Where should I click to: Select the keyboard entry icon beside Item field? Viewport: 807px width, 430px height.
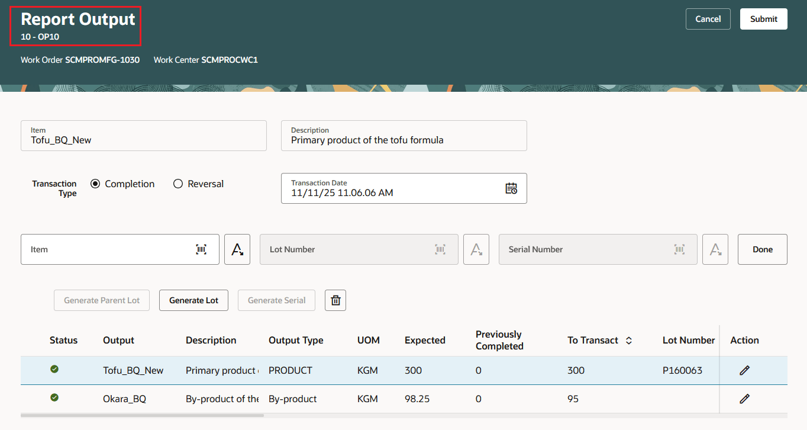237,249
